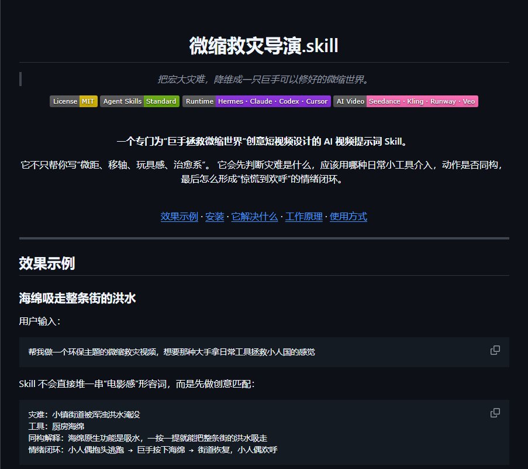This screenshot has height=469, width=528.
Task: Click the Runtime Hermes Claude Codex Cursor badge
Action: pos(257,101)
